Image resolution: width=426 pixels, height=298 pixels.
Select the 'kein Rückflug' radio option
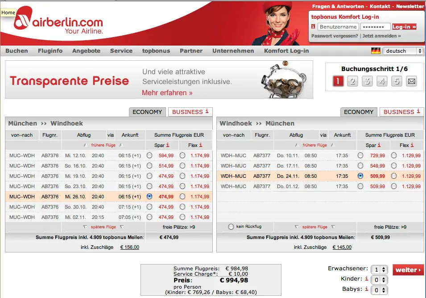(231, 227)
